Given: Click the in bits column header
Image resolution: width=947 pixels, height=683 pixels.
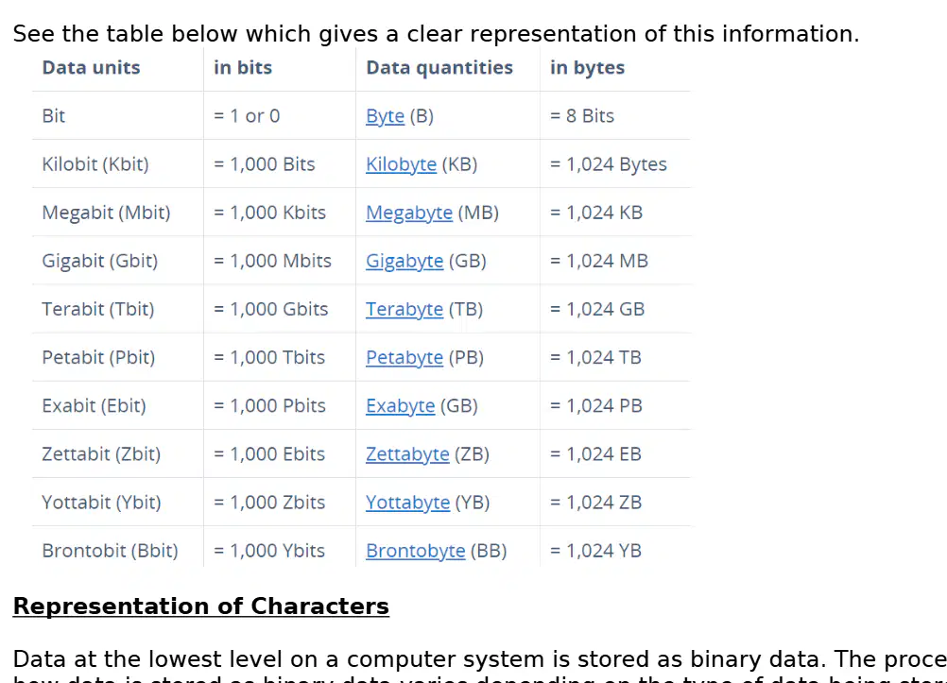Looking at the screenshot, I should click(243, 68).
